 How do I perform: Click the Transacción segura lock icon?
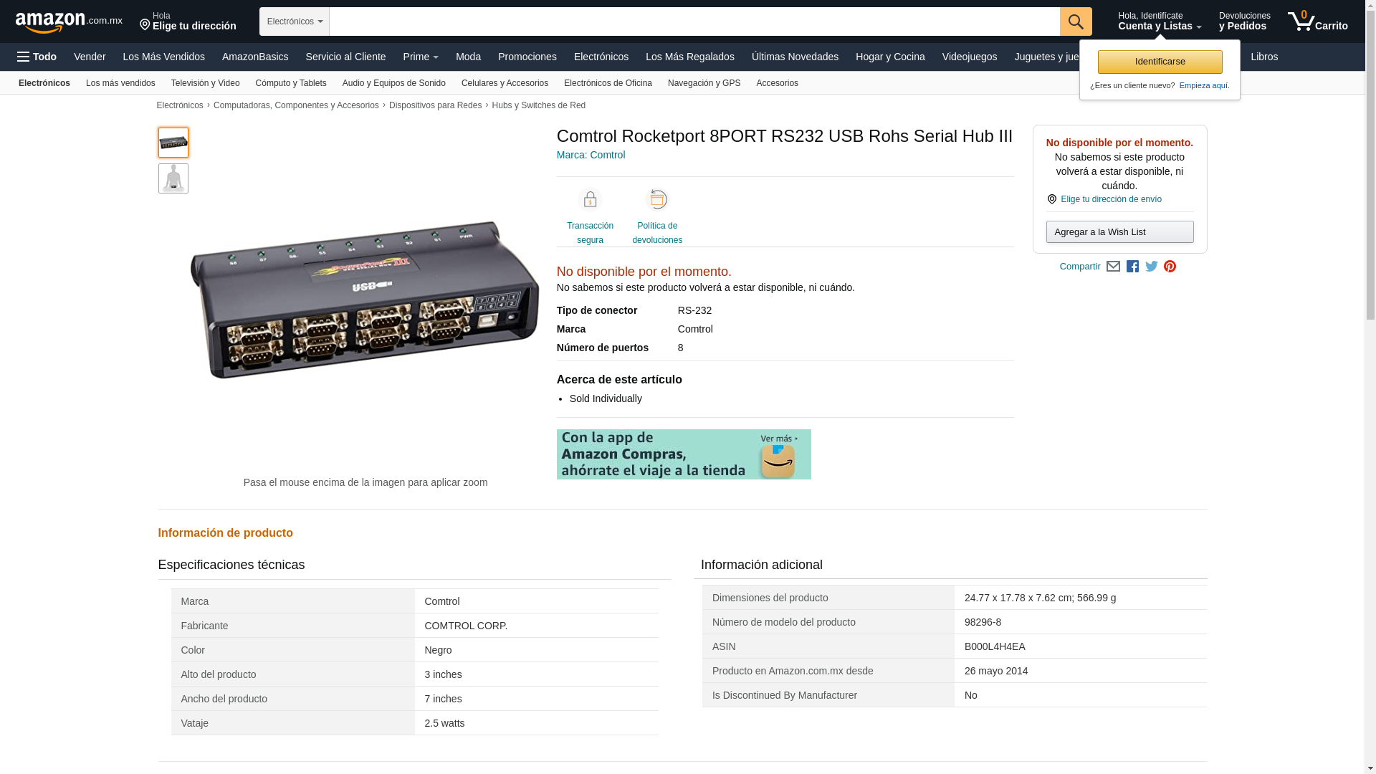[590, 200]
